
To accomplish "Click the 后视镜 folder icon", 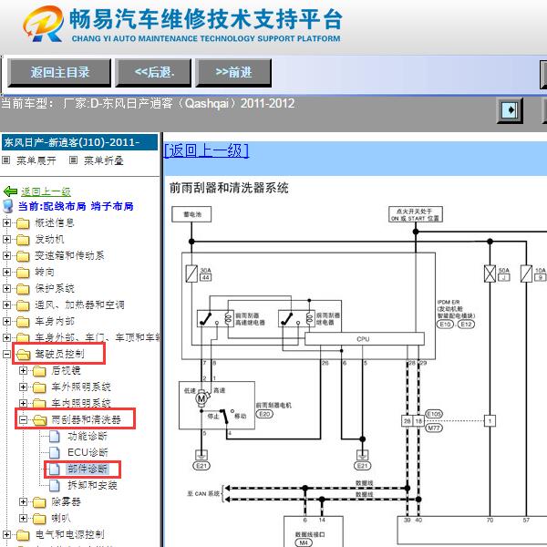I will [39, 371].
